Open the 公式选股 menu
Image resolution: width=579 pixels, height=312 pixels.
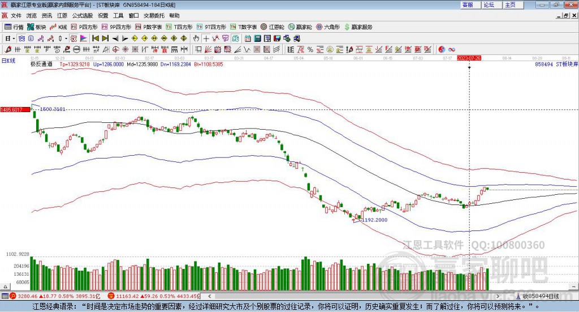click(x=82, y=16)
